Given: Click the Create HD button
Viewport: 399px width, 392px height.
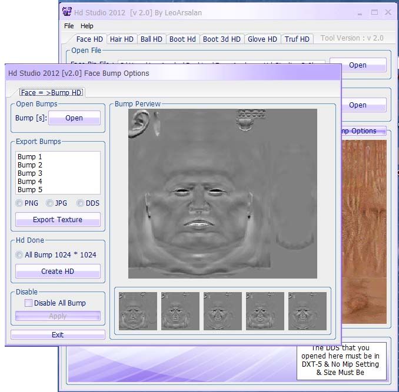Looking at the screenshot, I should tap(58, 272).
